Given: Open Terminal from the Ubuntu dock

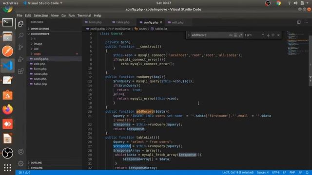Looking at the screenshot, I should [x=8, y=22].
